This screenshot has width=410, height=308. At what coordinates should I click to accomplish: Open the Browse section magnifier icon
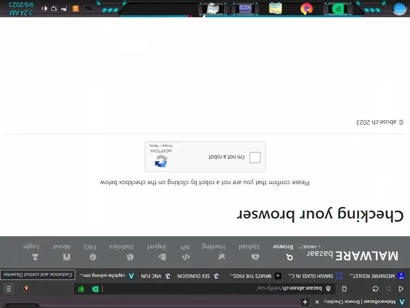pyautogui.click(x=289, y=257)
